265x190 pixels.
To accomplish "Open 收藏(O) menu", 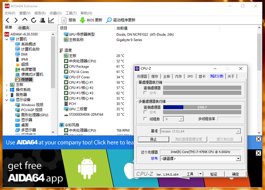I will tap(56, 13).
